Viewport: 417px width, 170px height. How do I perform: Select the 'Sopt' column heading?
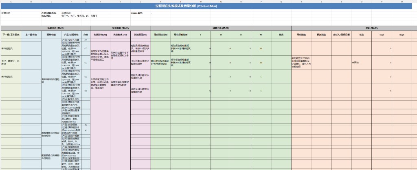pyautogui.click(x=382, y=35)
